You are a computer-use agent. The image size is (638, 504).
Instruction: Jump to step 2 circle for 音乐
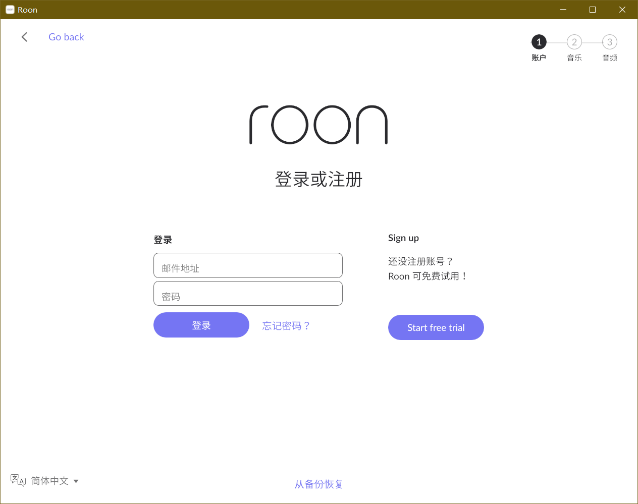click(x=574, y=42)
